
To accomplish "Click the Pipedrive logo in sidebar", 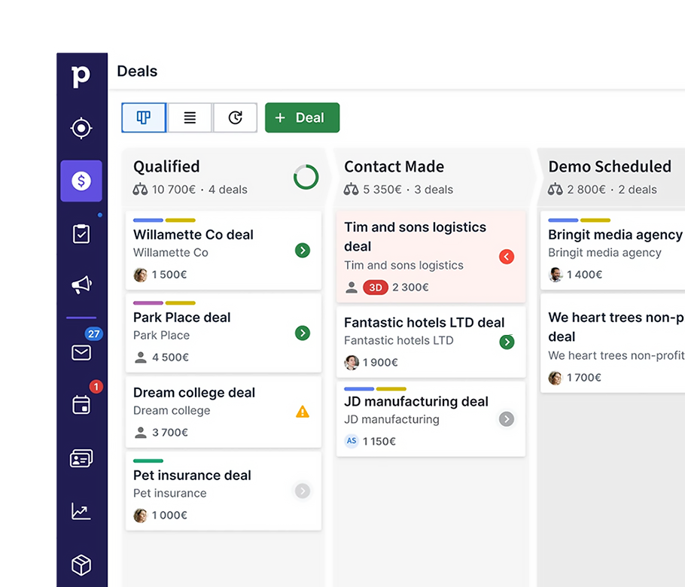I will 81,76.
